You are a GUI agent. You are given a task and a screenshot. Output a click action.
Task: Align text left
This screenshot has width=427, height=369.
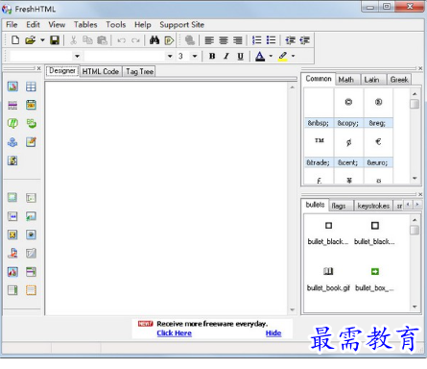click(x=209, y=40)
